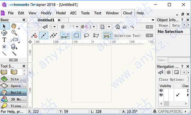Click the Fit to Objects icon
The image size is (191, 115).
pyautogui.click(x=125, y=27)
